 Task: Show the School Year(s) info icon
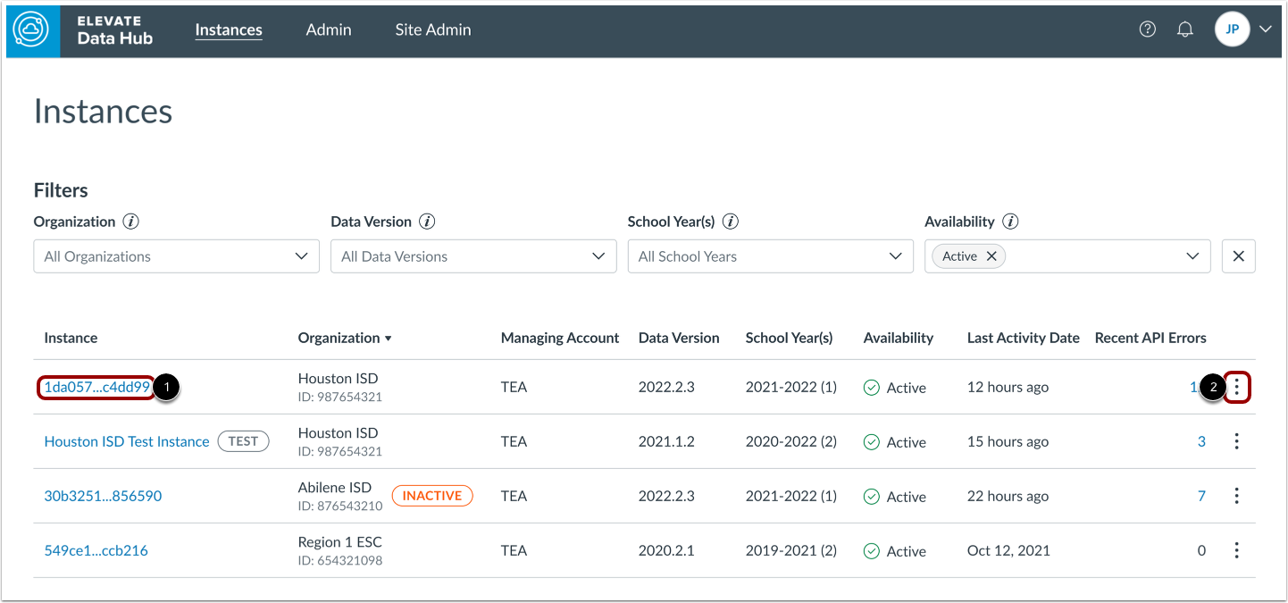730,222
